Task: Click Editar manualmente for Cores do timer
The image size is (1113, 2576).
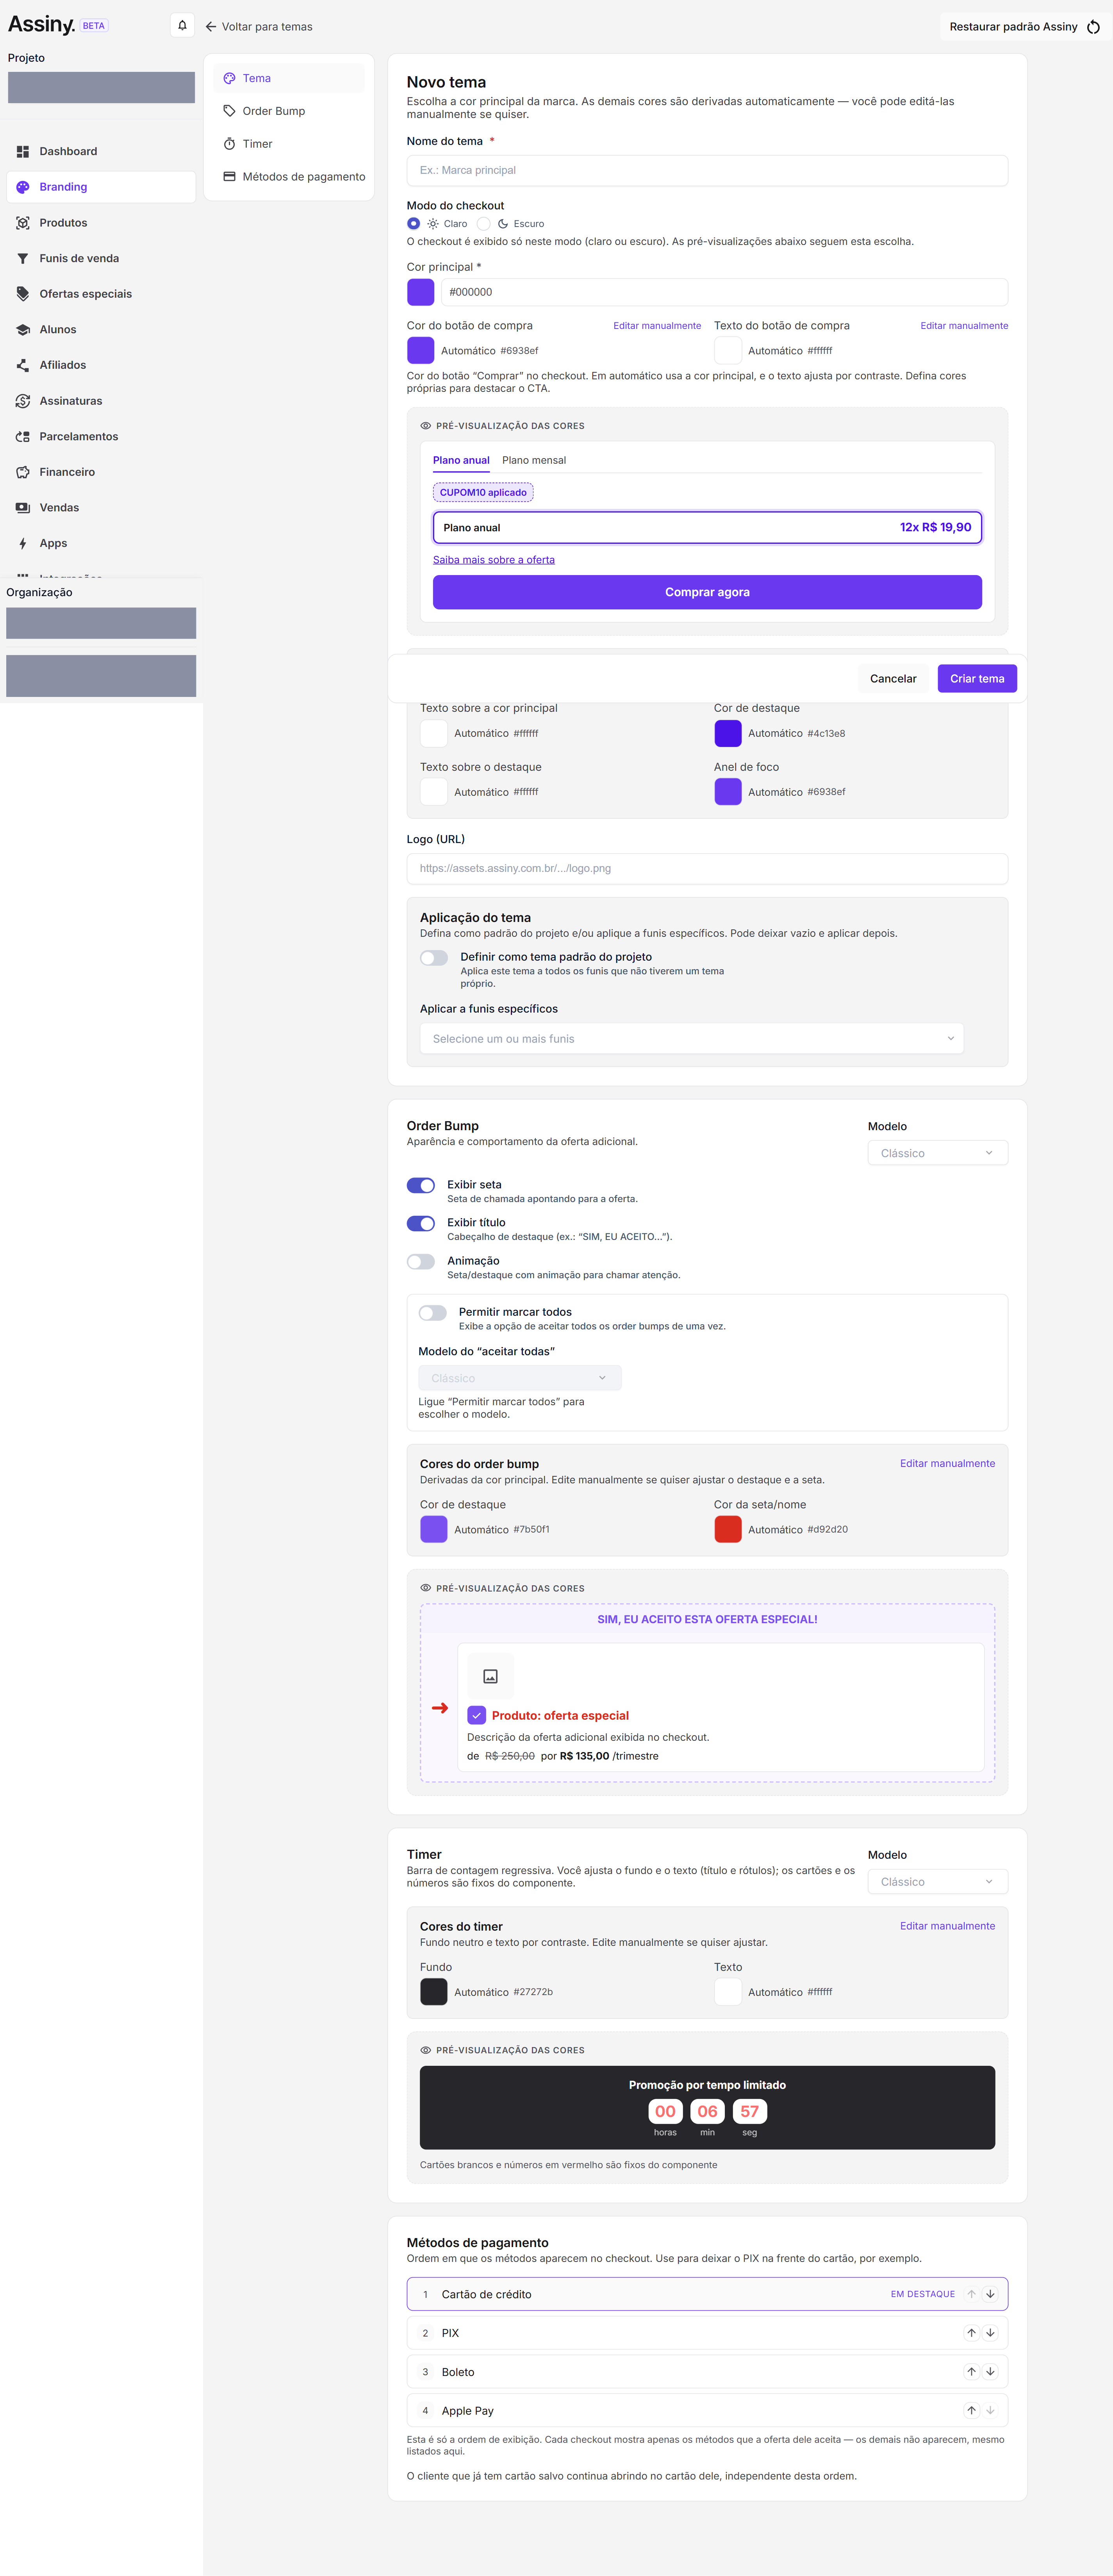Action: coord(947,1925)
